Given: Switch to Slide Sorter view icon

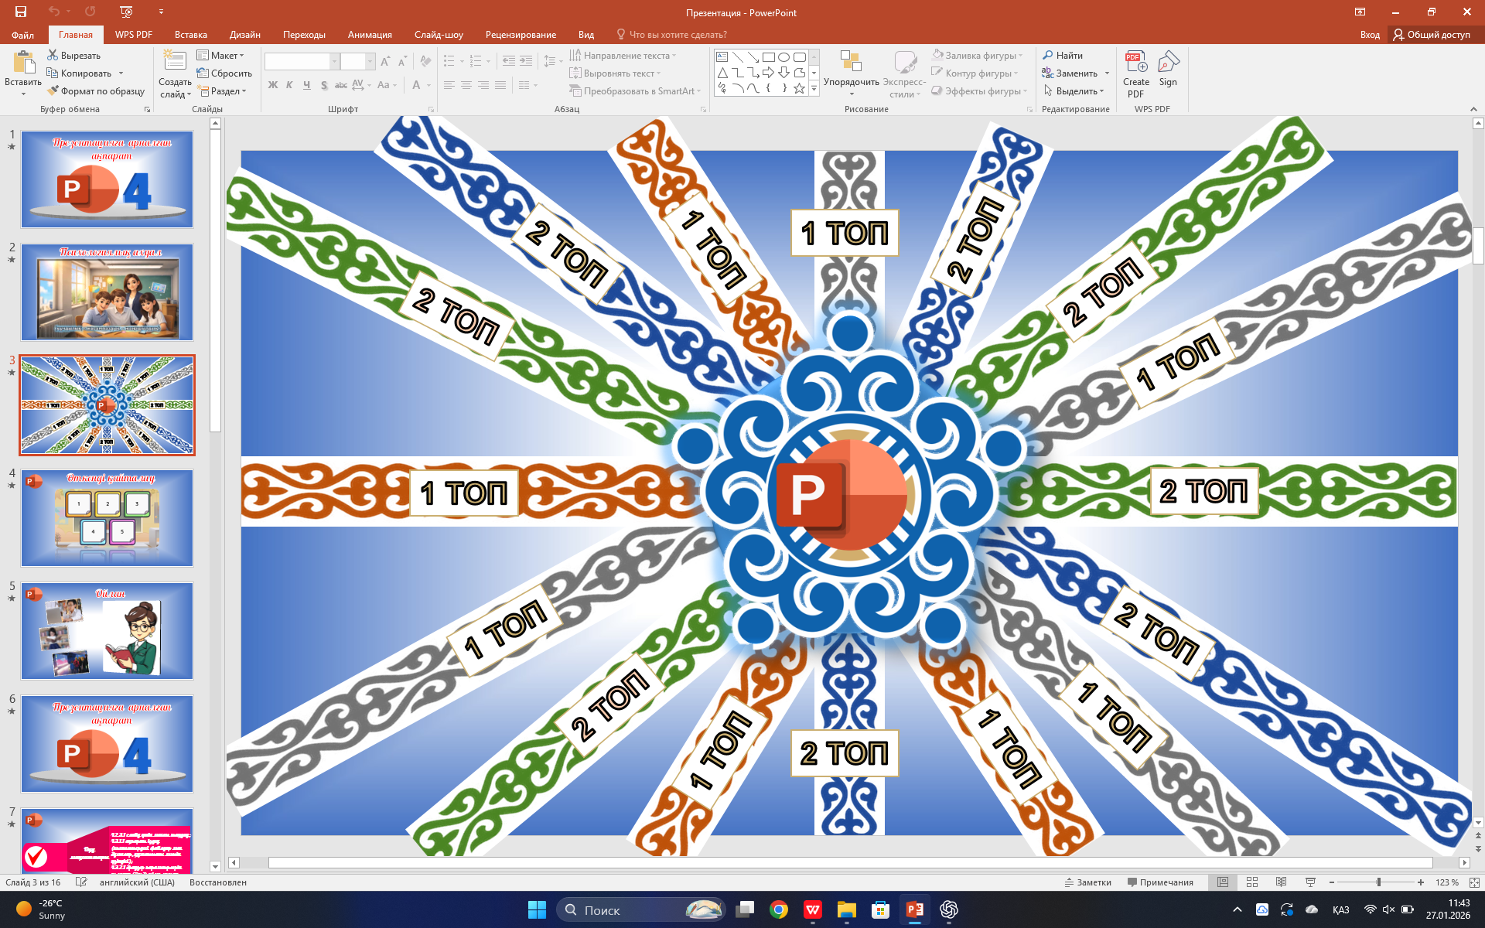Looking at the screenshot, I should (1252, 882).
